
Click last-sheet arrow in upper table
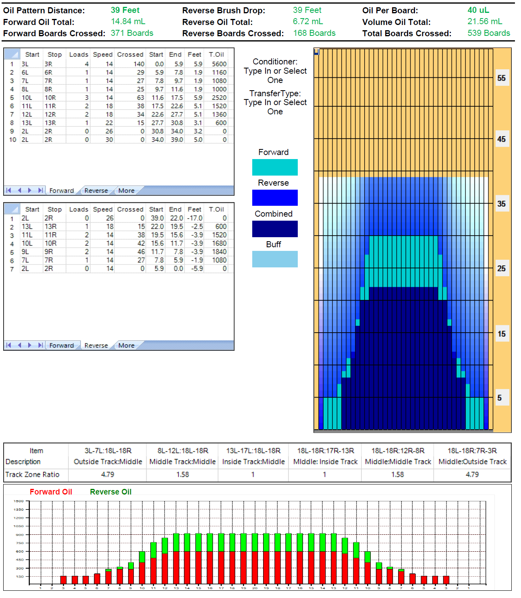[x=40, y=190]
